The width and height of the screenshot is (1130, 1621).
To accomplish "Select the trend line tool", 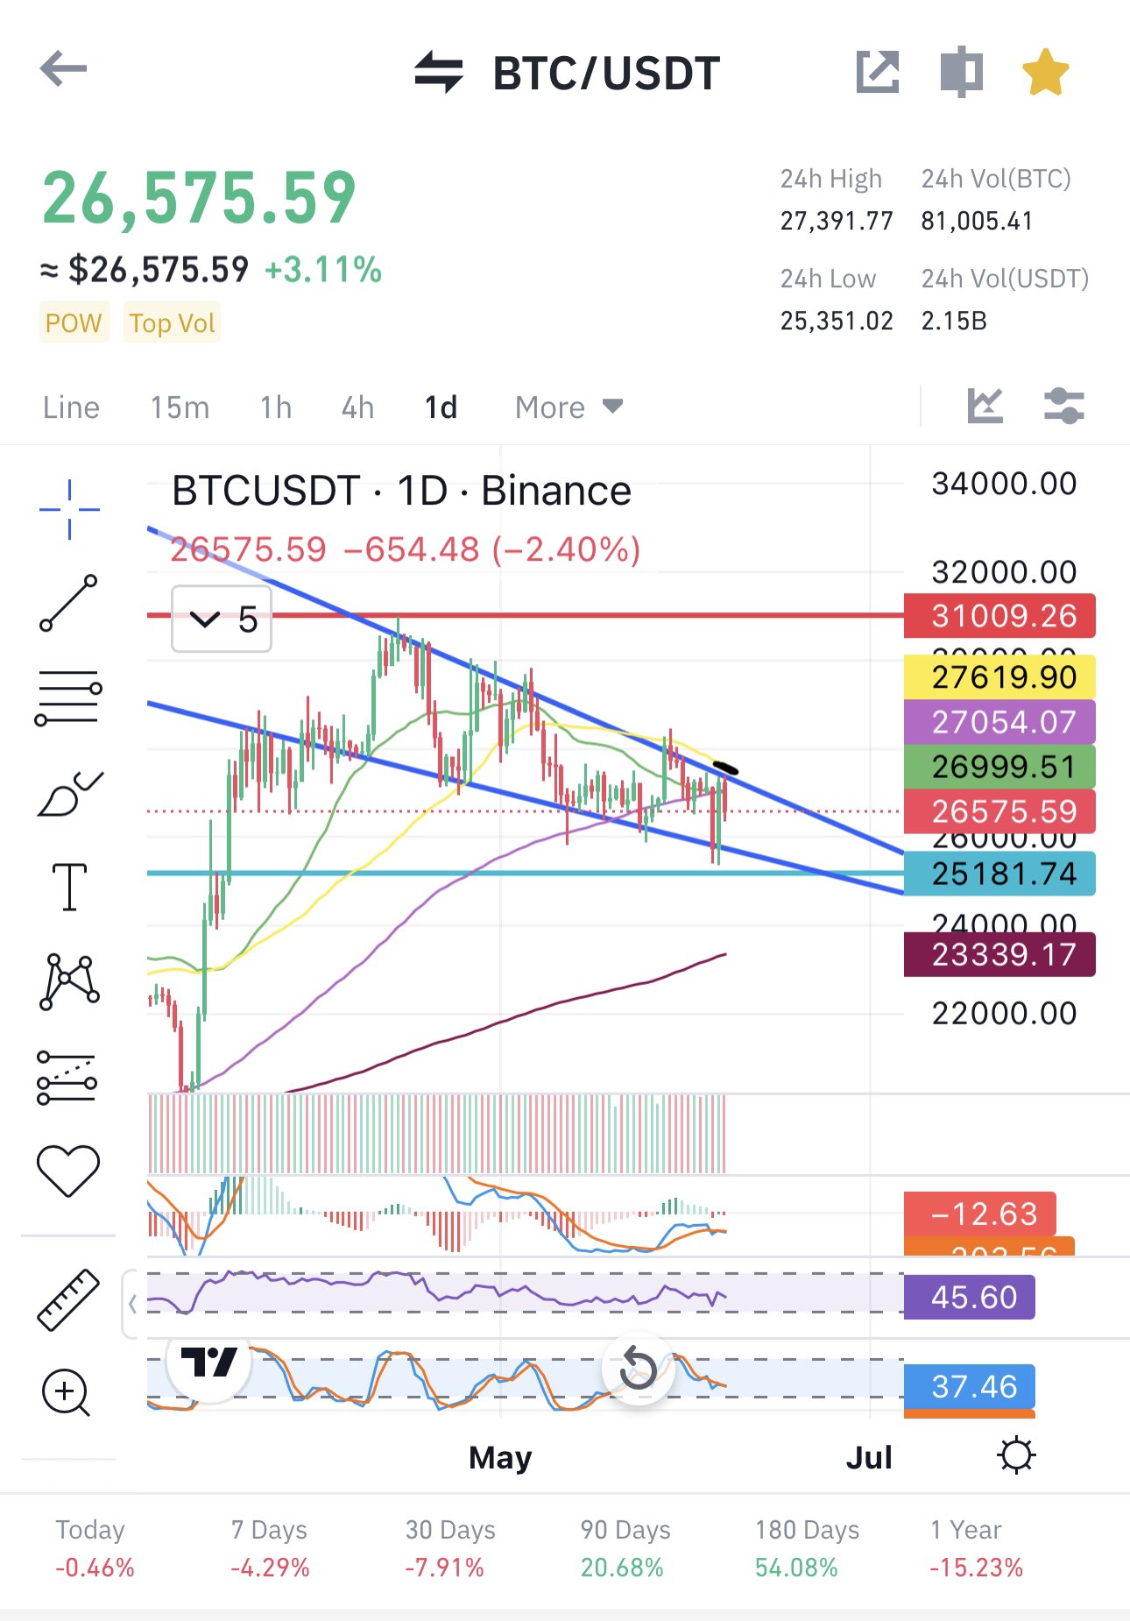I will (68, 603).
